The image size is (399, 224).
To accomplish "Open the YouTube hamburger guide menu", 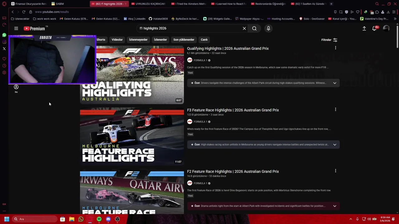I will pyautogui.click(x=16, y=28).
